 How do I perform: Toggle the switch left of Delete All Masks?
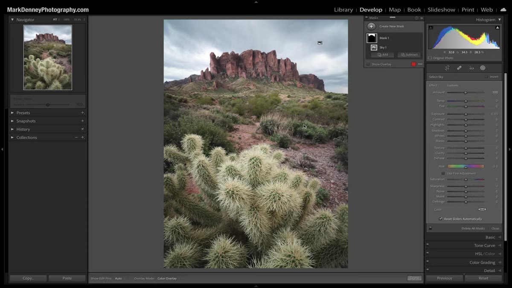430,228
